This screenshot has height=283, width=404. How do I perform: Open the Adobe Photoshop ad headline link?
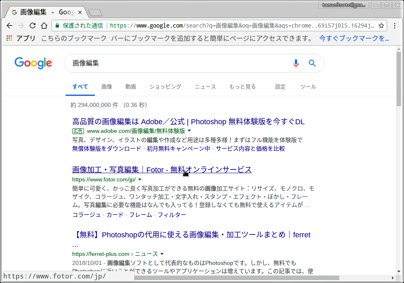188,122
